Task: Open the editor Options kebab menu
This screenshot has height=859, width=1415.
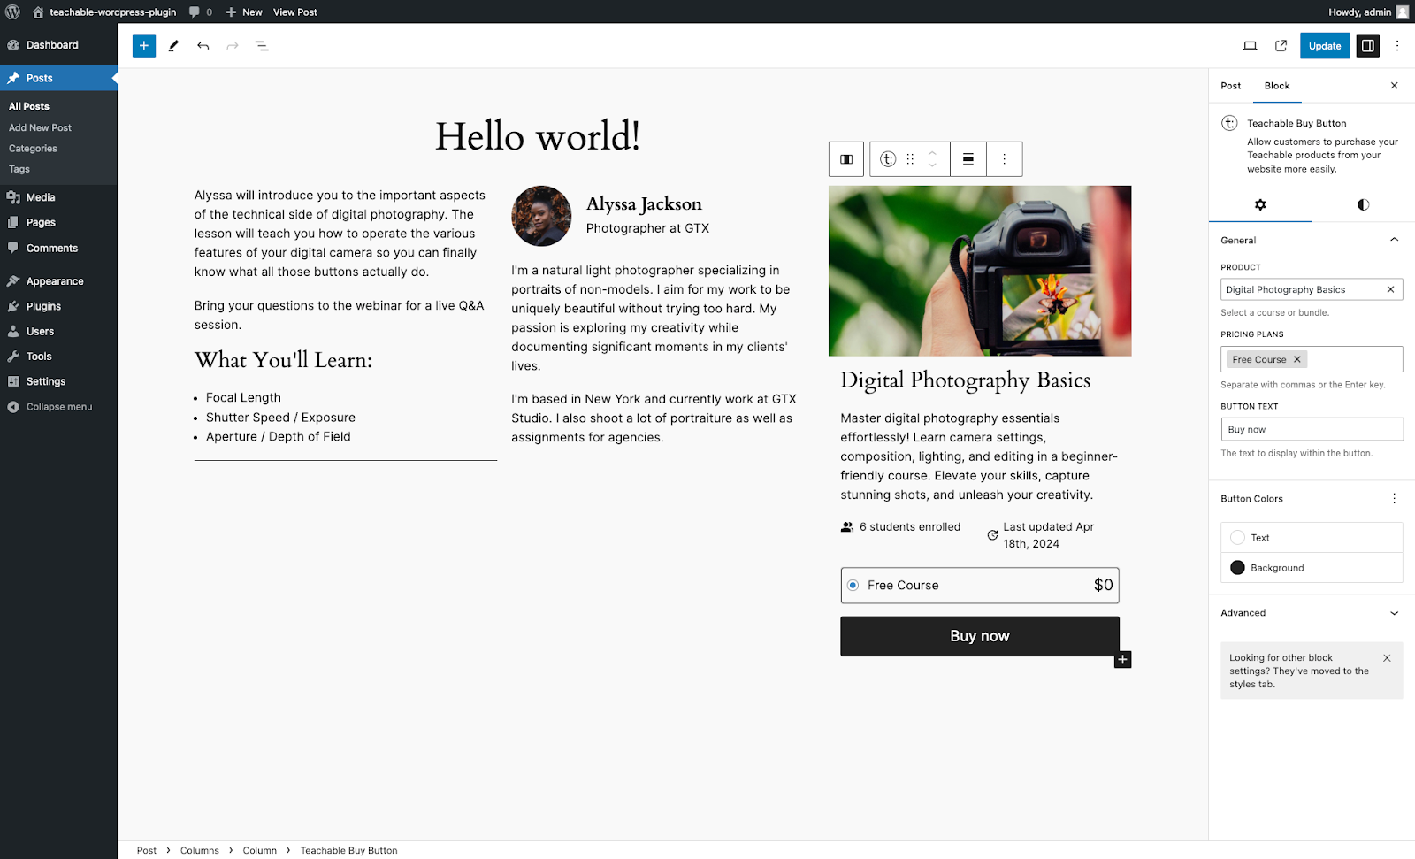Action: (x=1397, y=46)
